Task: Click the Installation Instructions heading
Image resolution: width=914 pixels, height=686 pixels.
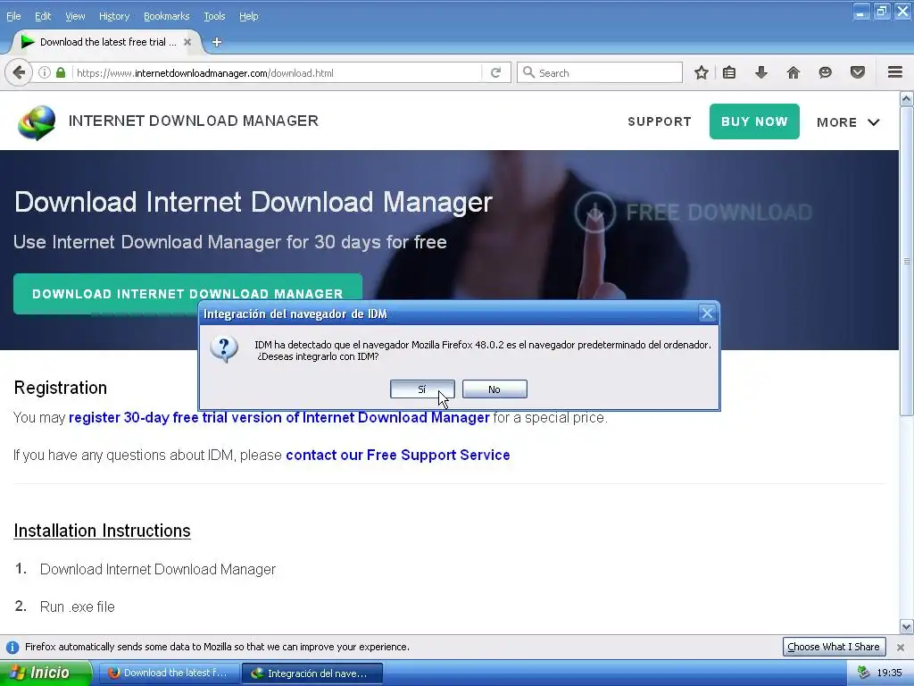Action: click(x=102, y=531)
